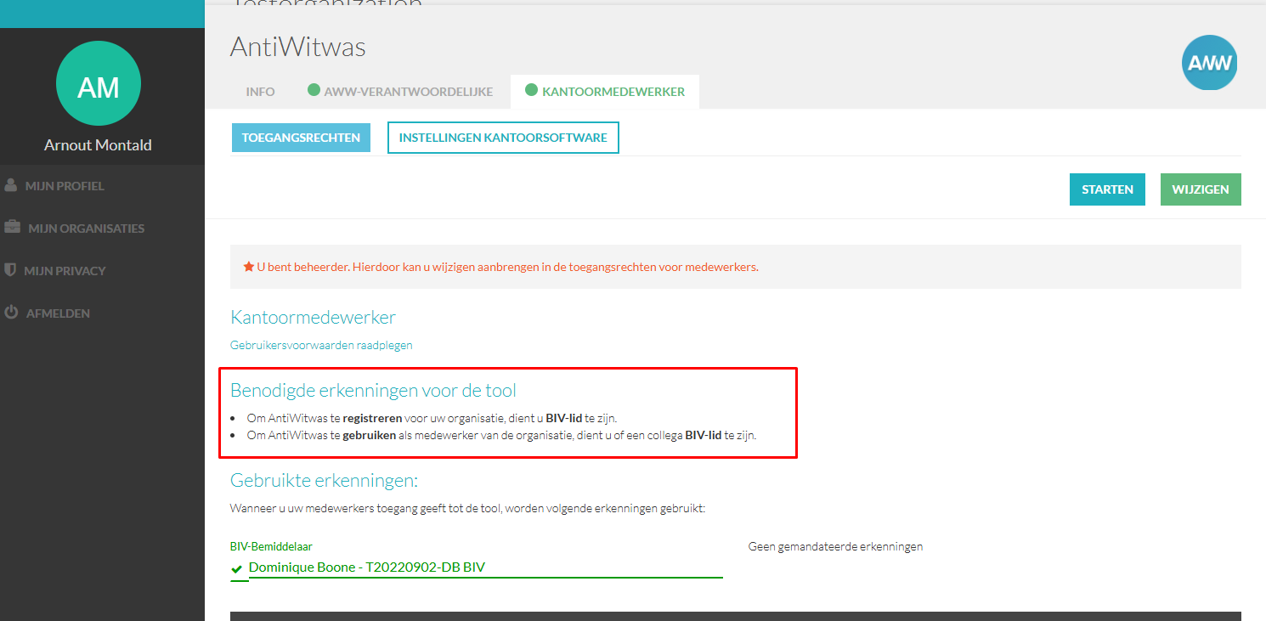Click the Starten button
This screenshot has width=1266, height=621.
tap(1107, 189)
